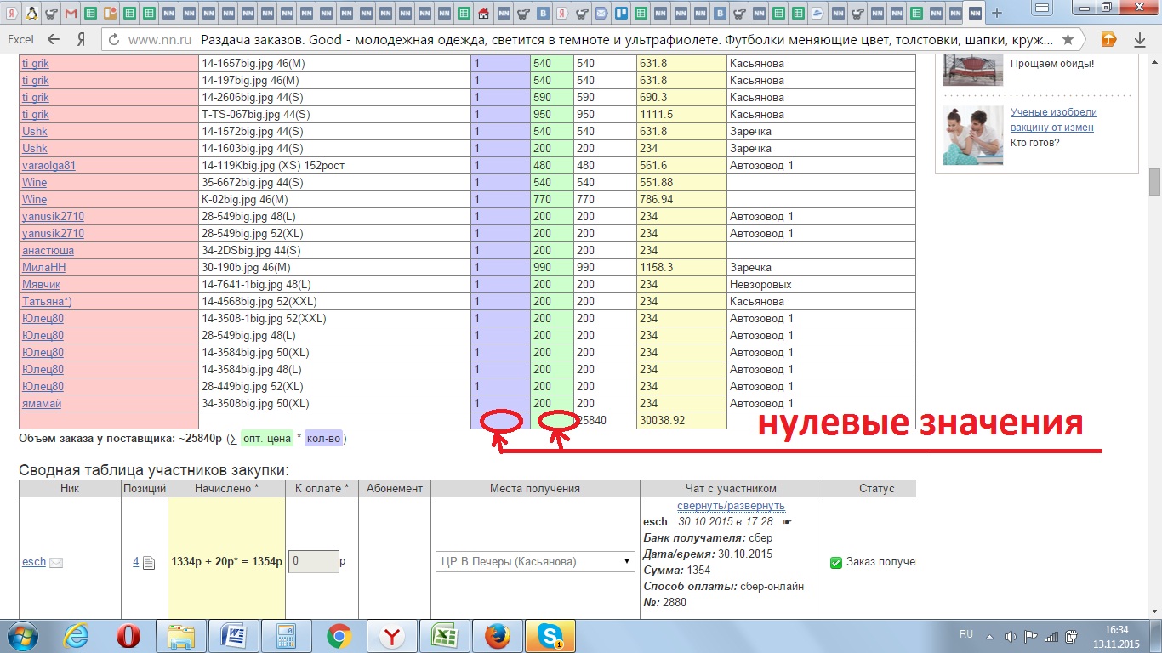Open Firefox from the taskbar

point(497,635)
